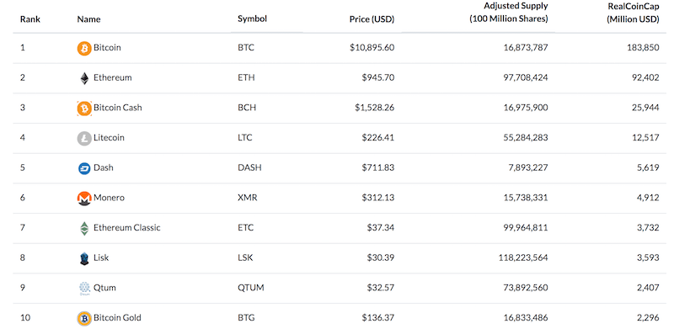This screenshot has height=329, width=674.
Task: Click the Bitcoin Gold logo icon
Action: tap(84, 319)
